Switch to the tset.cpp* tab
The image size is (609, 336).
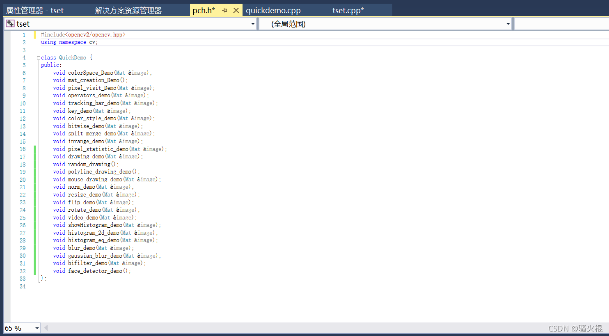pyautogui.click(x=348, y=10)
